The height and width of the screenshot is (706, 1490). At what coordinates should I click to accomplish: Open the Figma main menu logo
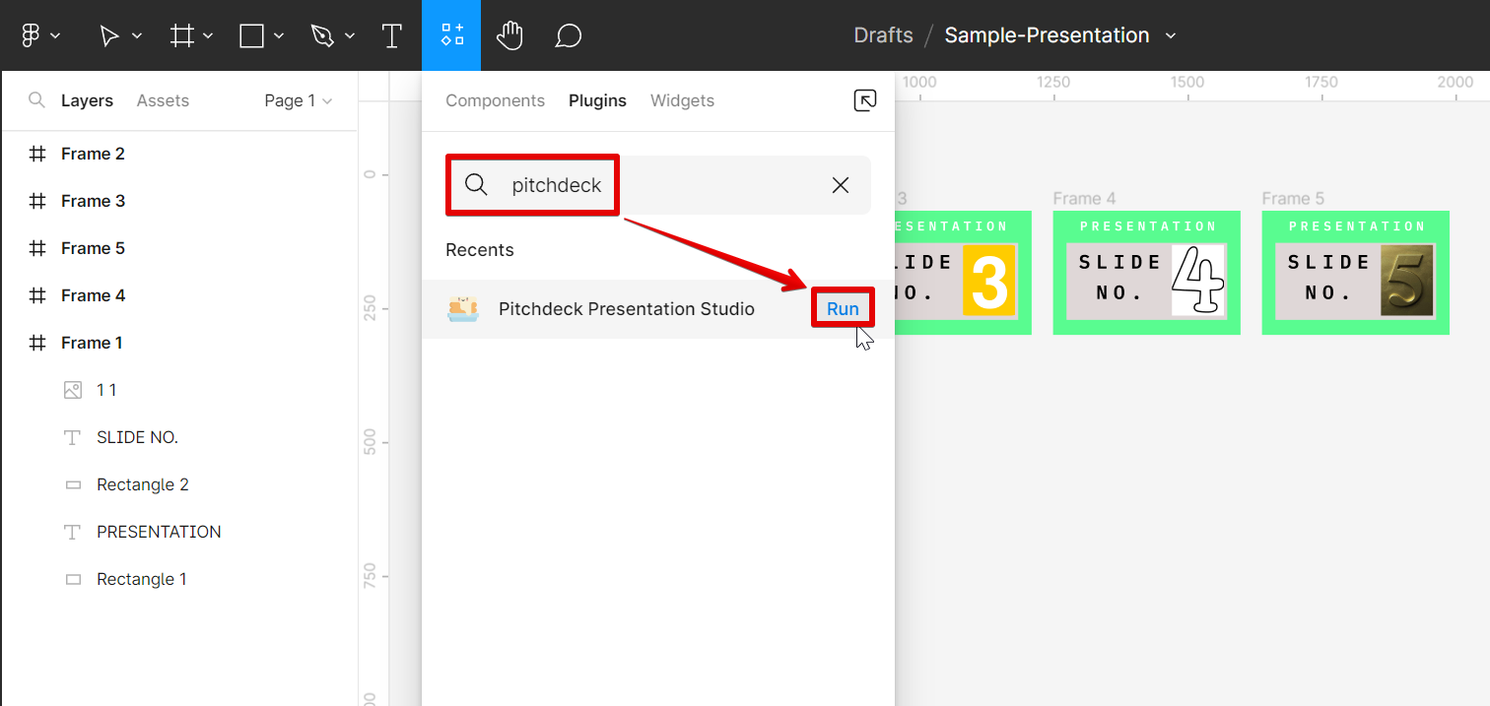click(x=31, y=35)
